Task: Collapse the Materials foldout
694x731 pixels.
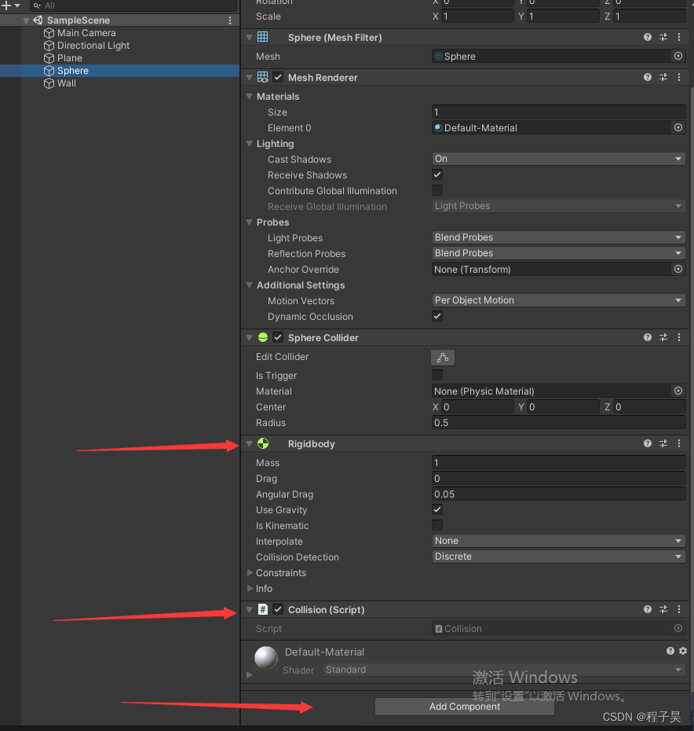Action: (250, 97)
